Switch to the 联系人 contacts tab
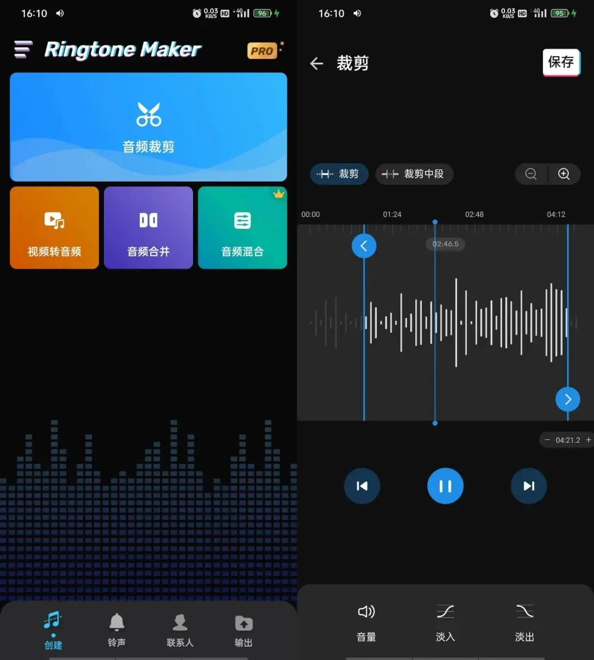 pos(180,629)
